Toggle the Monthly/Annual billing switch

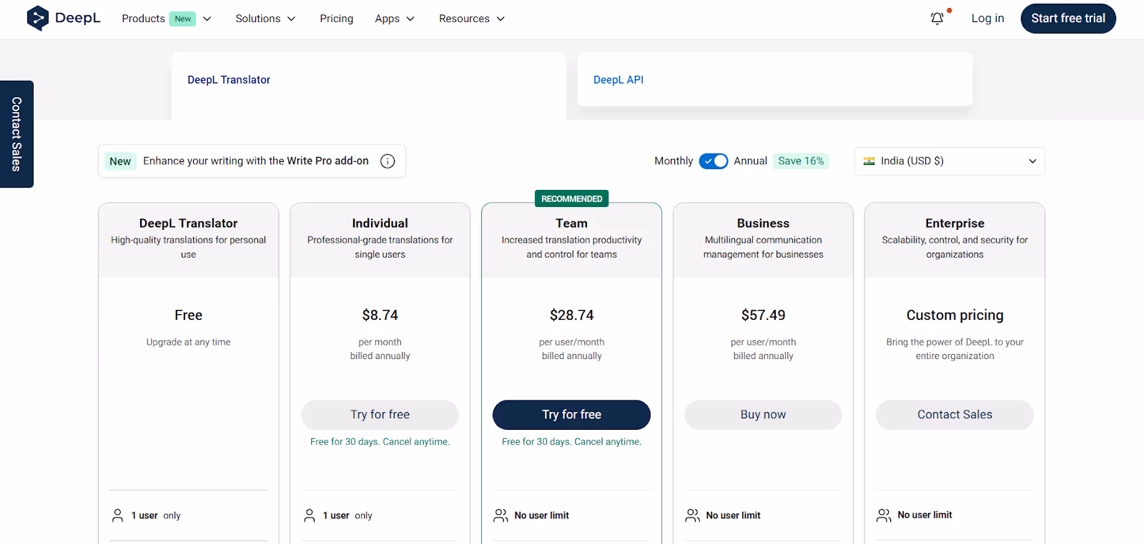click(714, 161)
